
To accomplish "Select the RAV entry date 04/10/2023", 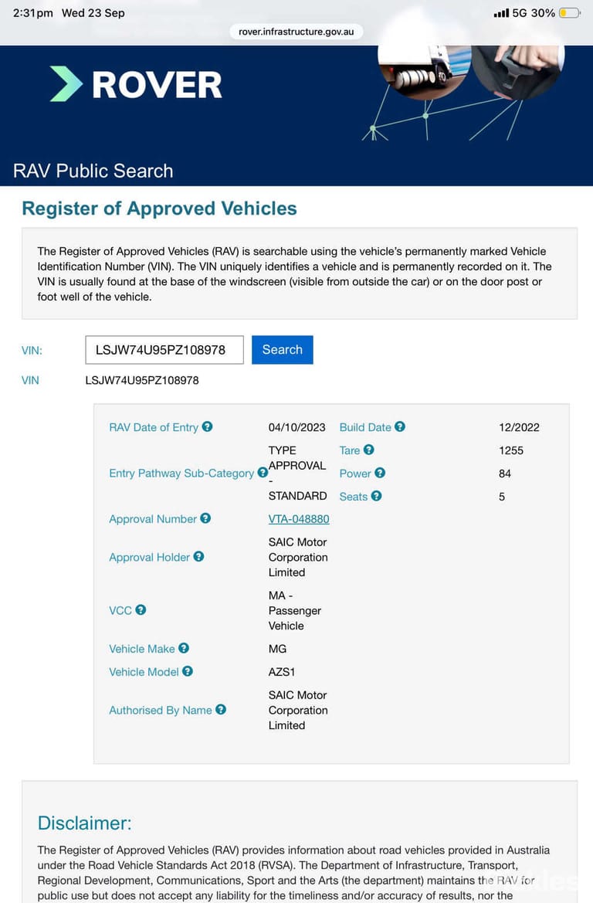I will pyautogui.click(x=296, y=427).
